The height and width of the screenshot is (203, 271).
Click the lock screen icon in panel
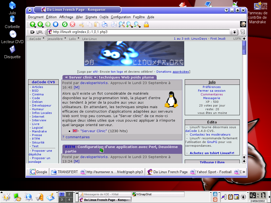click(x=215, y=194)
